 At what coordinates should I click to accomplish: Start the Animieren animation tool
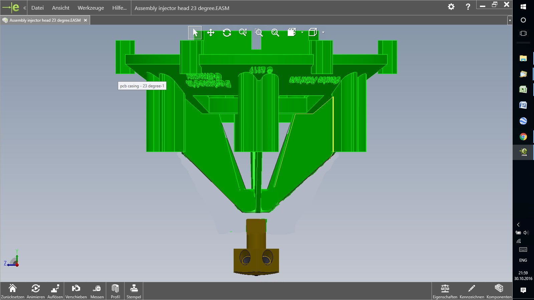coord(36,291)
